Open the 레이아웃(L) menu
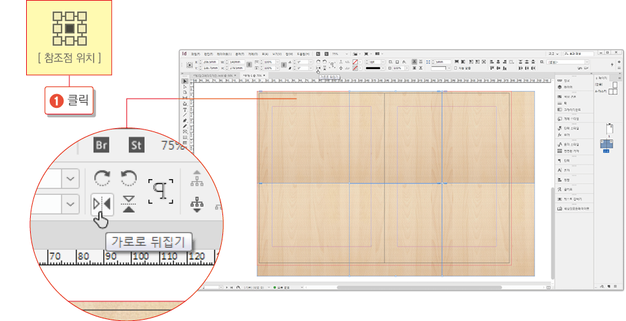 224,54
